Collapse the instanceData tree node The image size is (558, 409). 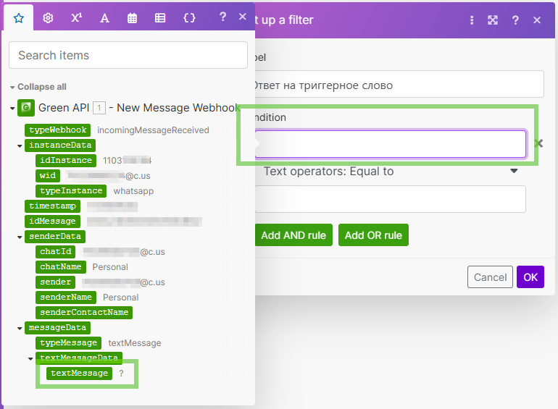[x=20, y=146]
